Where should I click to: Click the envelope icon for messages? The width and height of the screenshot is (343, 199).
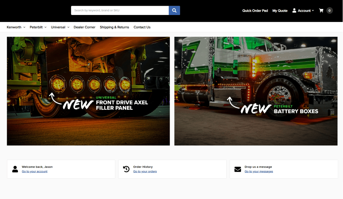[x=238, y=169]
